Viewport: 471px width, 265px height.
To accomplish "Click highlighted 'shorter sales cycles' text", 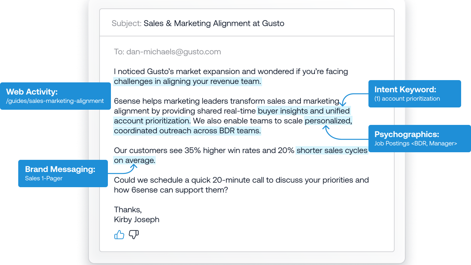I will (x=332, y=150).
